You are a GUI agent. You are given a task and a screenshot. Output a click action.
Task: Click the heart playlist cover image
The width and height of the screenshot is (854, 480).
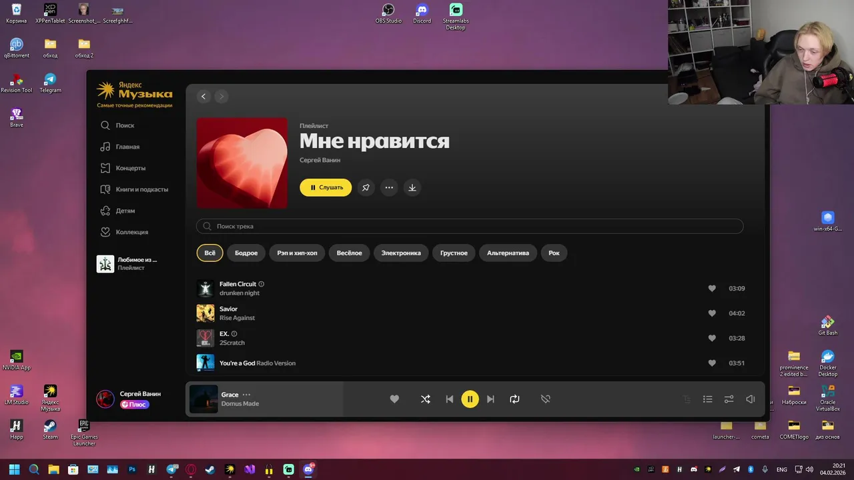[242, 163]
